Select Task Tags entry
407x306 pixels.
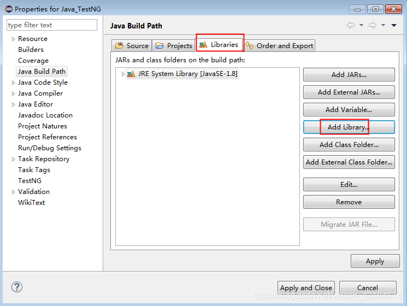(34, 170)
